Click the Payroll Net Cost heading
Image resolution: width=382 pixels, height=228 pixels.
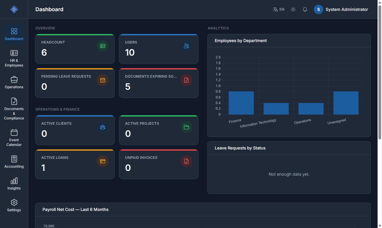76,209
